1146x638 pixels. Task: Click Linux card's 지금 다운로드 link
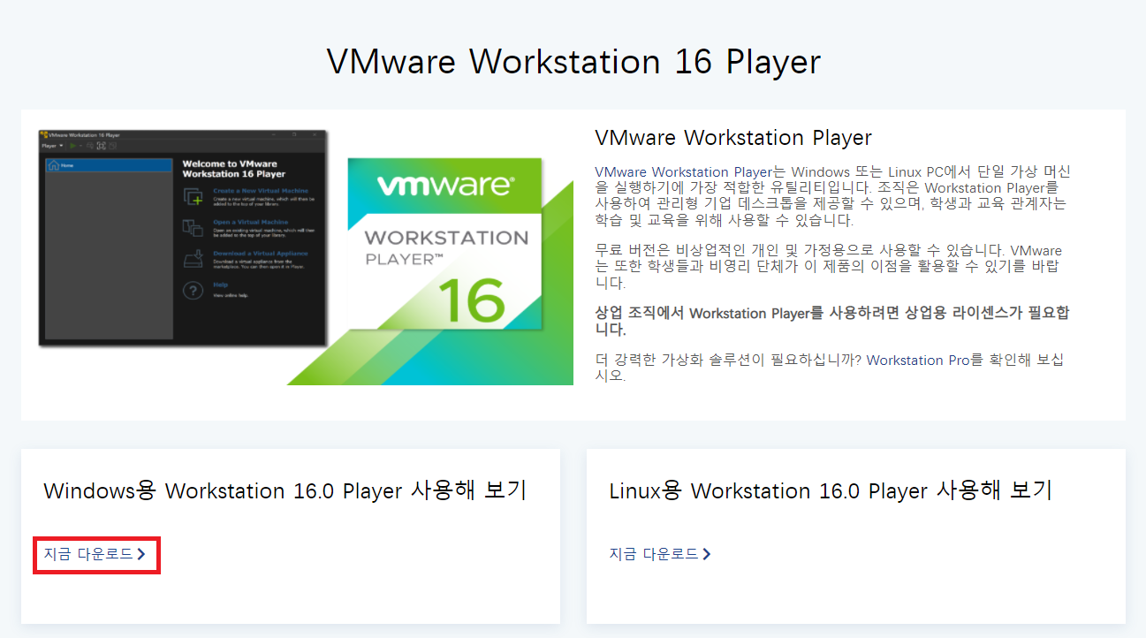click(x=660, y=554)
